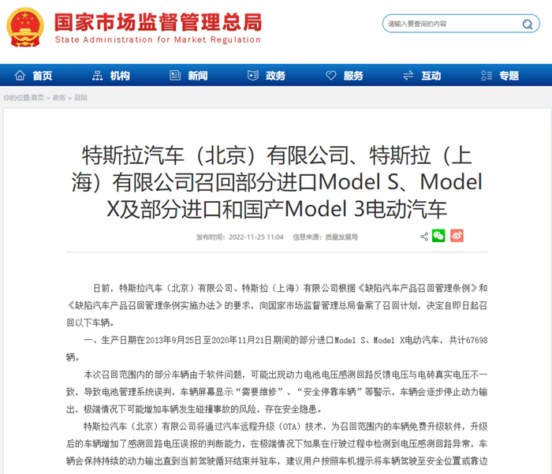Click the search magnifier icon
This screenshot has height=474, width=552.
click(x=528, y=24)
